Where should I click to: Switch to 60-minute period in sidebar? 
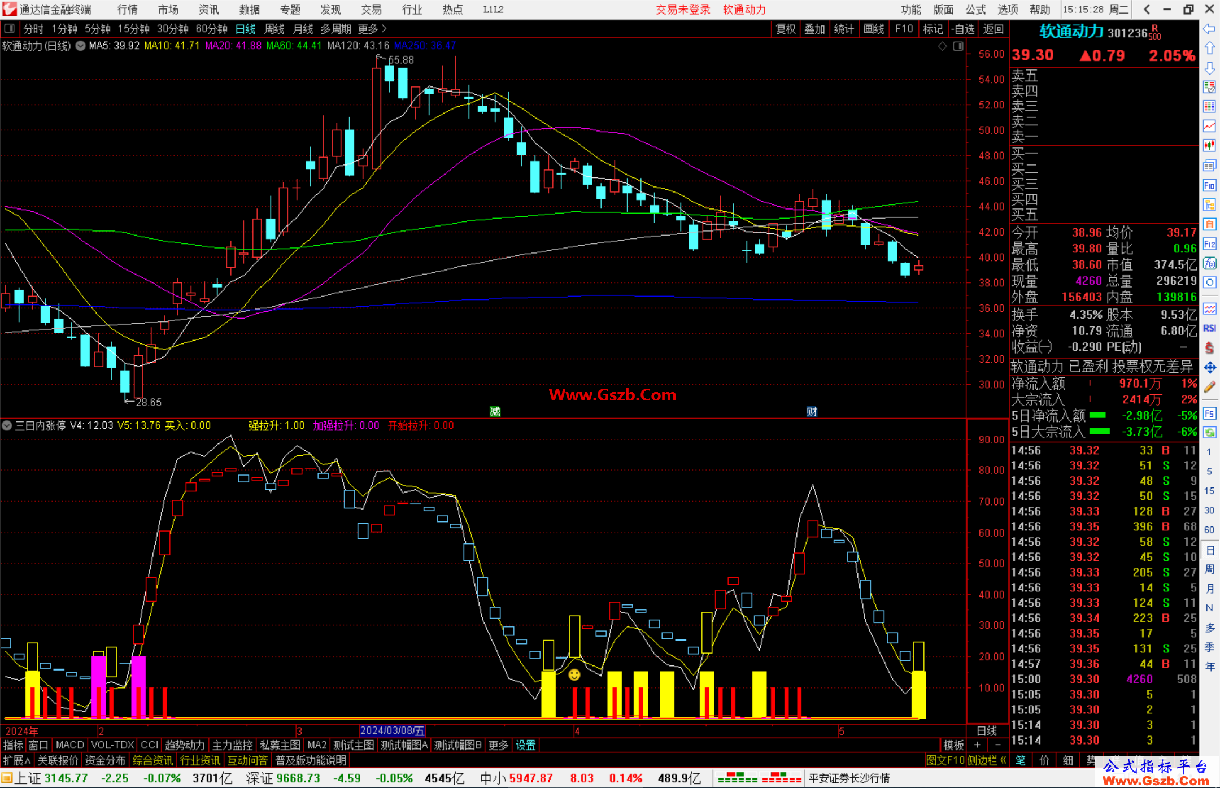(x=1209, y=530)
